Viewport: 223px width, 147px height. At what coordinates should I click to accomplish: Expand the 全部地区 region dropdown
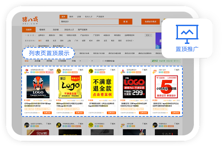(130, 41)
